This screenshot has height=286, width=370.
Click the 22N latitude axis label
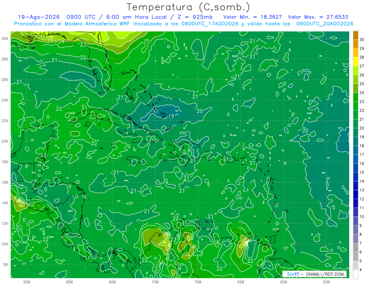point(5,121)
